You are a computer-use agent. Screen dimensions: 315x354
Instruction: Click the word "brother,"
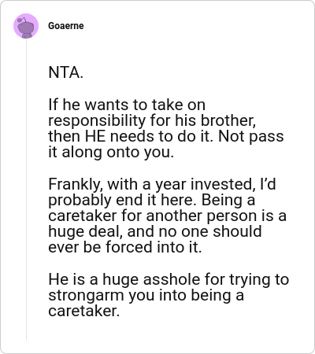tap(228, 121)
